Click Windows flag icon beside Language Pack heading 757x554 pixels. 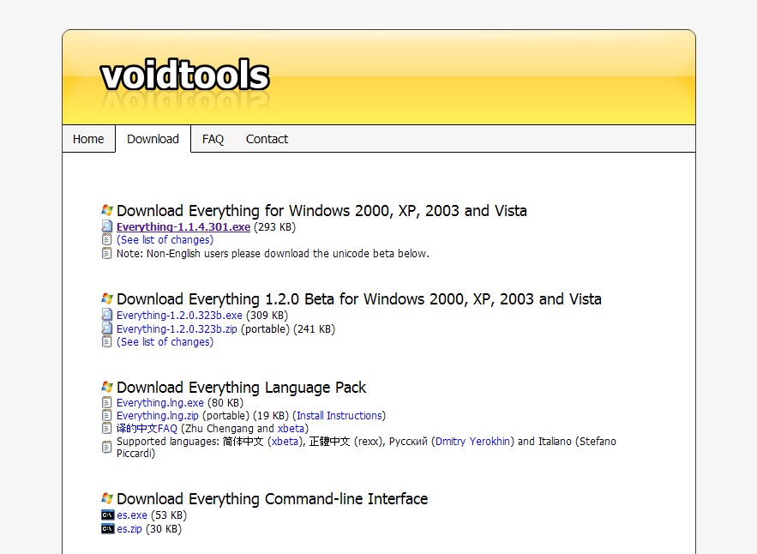(x=106, y=387)
